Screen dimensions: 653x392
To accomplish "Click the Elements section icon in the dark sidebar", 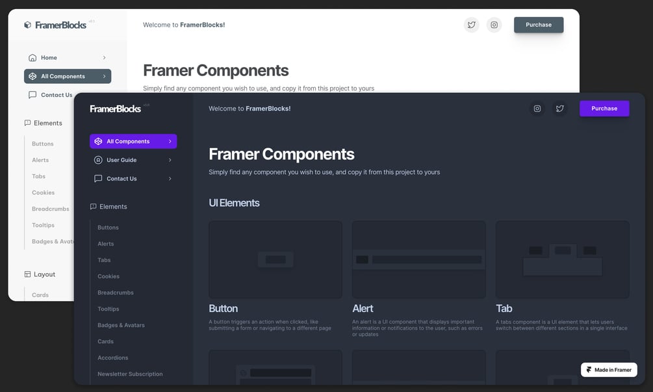I will pyautogui.click(x=94, y=207).
